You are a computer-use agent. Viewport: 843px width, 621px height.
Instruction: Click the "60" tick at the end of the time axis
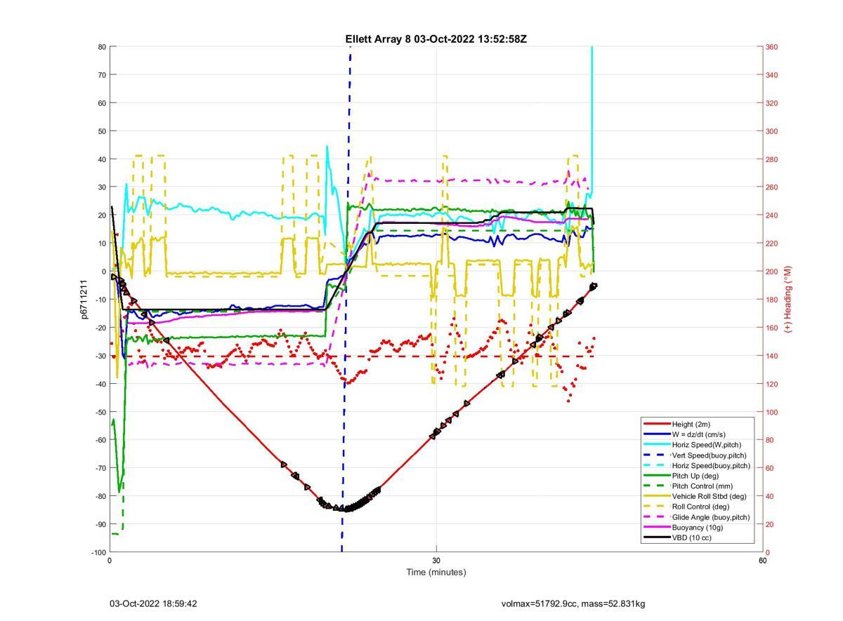pyautogui.click(x=762, y=561)
